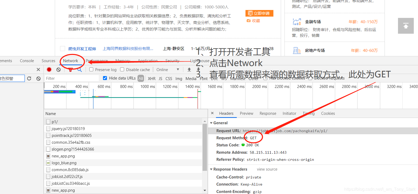Open the Cookies tab
Image resolution: width=418 pixels, height=194 pixels.
[x=328, y=113]
